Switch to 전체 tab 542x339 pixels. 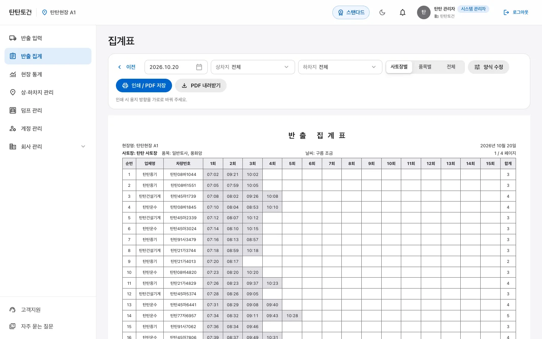pyautogui.click(x=451, y=67)
